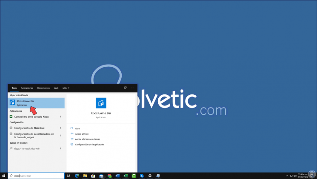Switch to Word on the taskbar

click(117, 176)
